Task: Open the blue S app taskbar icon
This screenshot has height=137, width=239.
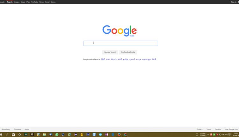Action: pyautogui.click(x=94, y=134)
